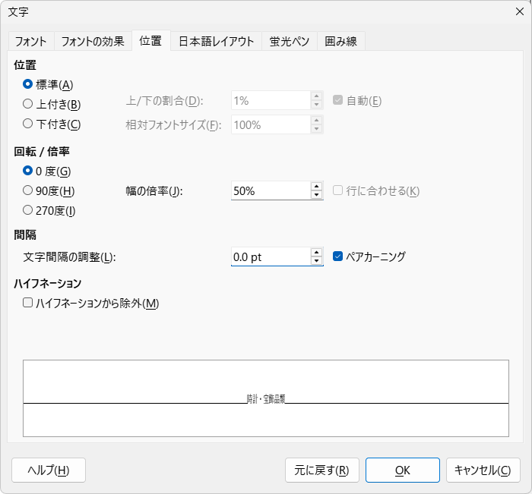Switch to the 蛍光ペン tab

[289, 42]
